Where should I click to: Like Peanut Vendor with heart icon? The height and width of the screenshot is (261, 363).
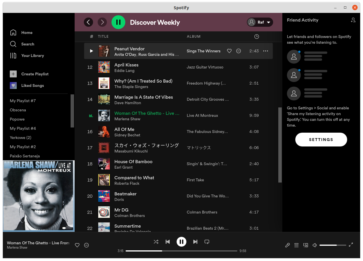[x=229, y=51]
